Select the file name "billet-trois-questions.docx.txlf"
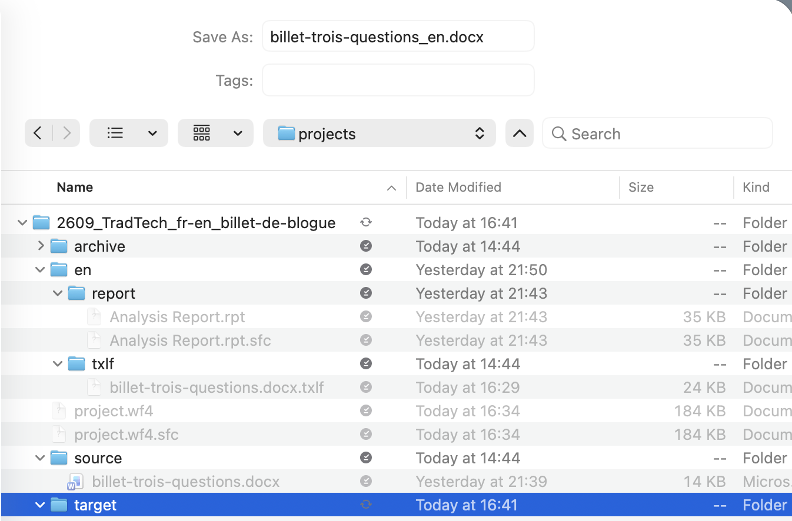Image resolution: width=792 pixels, height=521 pixels. pos(217,388)
